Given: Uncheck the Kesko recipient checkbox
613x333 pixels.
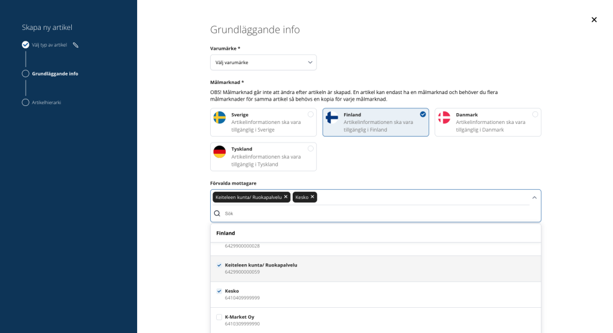Looking at the screenshot, I should (x=219, y=291).
